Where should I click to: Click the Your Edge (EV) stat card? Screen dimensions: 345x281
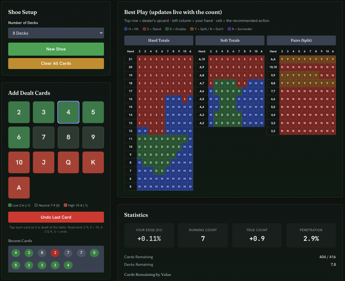[x=149, y=235]
